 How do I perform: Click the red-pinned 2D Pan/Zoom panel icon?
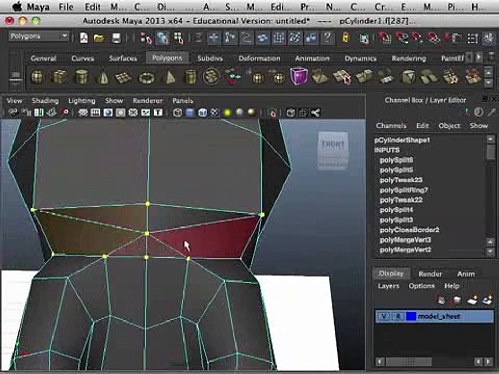click(64, 112)
